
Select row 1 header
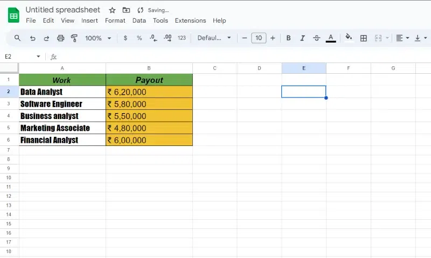(x=9, y=80)
